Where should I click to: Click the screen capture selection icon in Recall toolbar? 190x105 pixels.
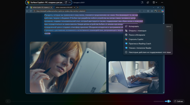coord(142,3)
